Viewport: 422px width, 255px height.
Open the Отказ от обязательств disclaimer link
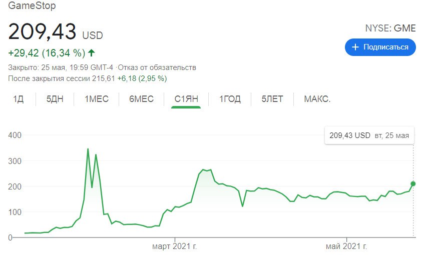157,67
